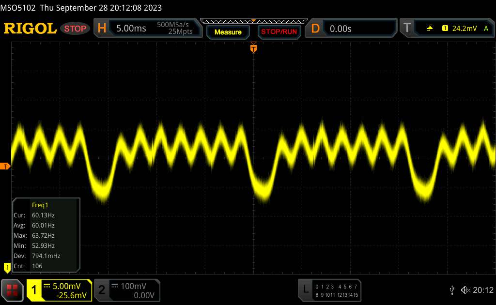Click the orange trigger position marker atop grid
The width and height of the screenshot is (496, 305).
[253, 47]
